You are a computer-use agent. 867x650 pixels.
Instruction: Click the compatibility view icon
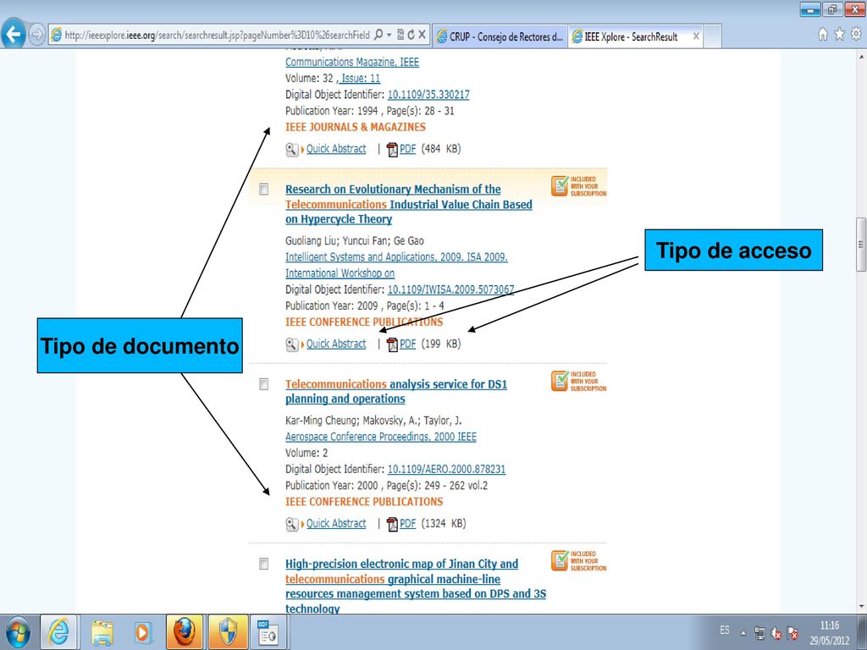[x=400, y=35]
